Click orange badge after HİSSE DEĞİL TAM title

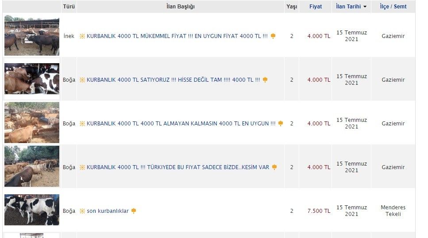click(265, 80)
